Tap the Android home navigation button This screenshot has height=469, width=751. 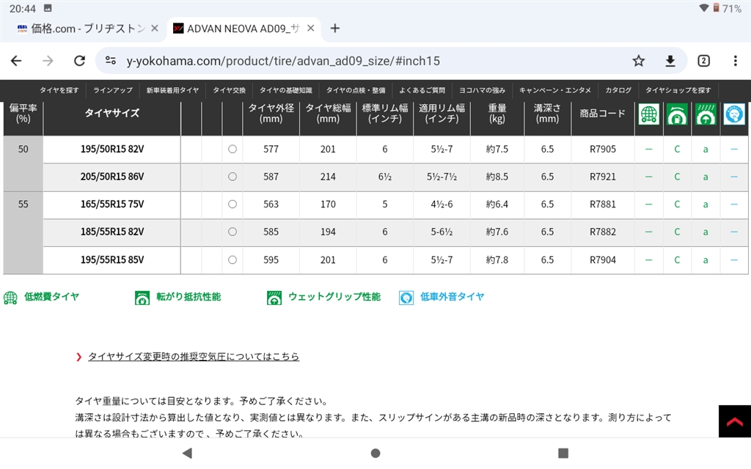tap(375, 453)
